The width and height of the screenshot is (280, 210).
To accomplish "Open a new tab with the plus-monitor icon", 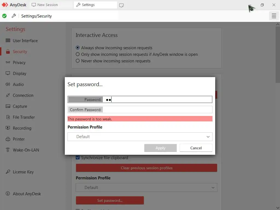I will coord(121,5).
